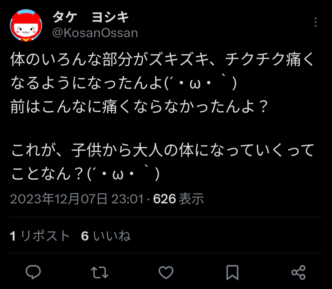View the 6 いいね likes list

coord(106,236)
